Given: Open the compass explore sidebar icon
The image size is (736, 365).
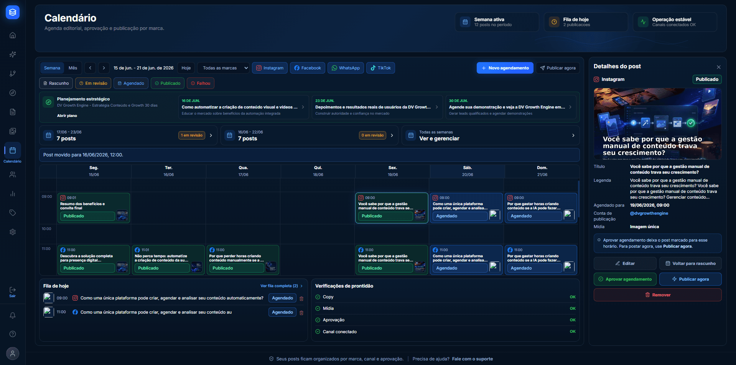Looking at the screenshot, I should click(x=13, y=93).
